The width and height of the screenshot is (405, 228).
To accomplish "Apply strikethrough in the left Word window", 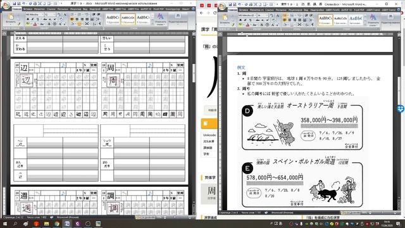I will (45, 19).
